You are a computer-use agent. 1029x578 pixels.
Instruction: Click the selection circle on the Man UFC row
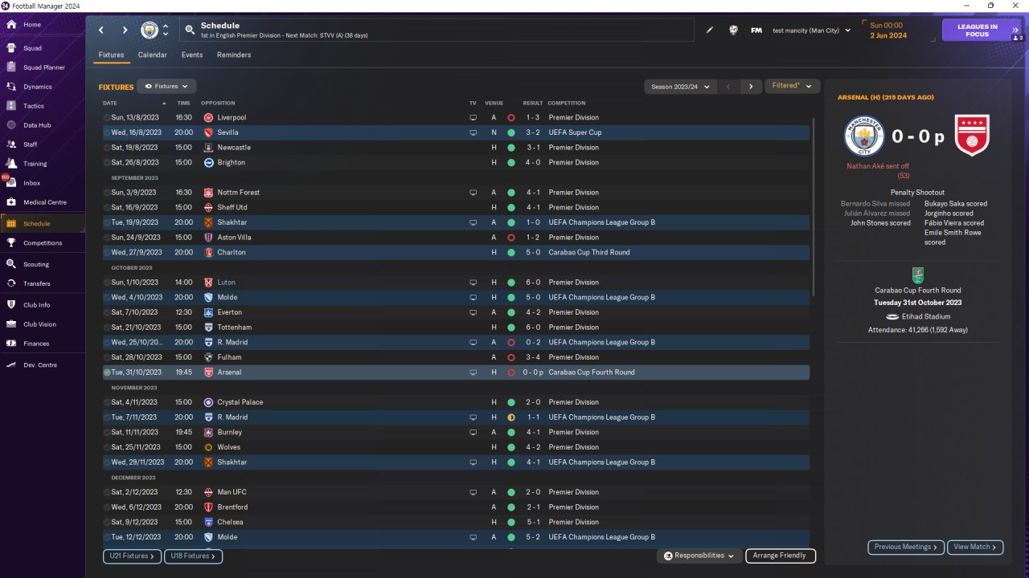pyautogui.click(x=107, y=492)
